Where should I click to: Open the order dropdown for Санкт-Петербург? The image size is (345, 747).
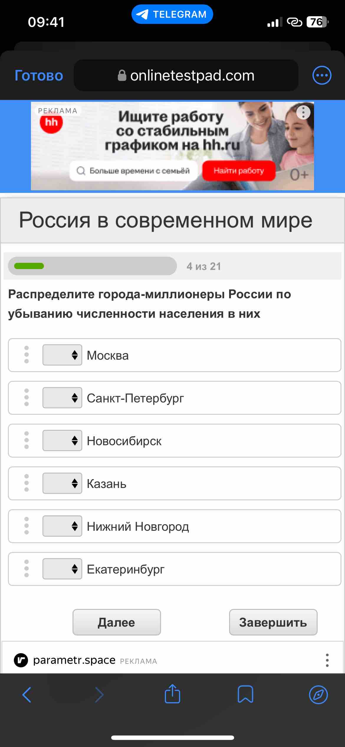(62, 398)
